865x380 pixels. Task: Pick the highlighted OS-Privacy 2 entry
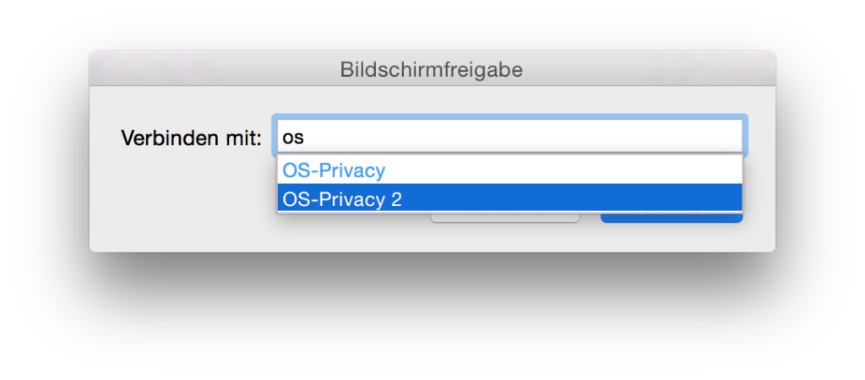[x=509, y=198]
